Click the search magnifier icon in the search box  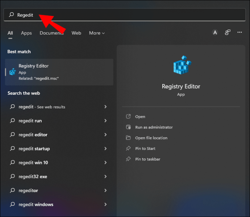point(11,14)
